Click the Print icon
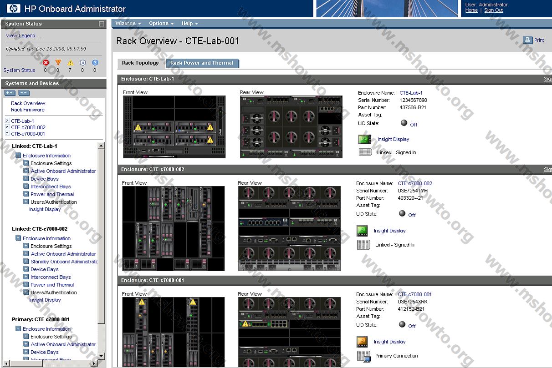The height and width of the screenshot is (368, 552). click(527, 40)
